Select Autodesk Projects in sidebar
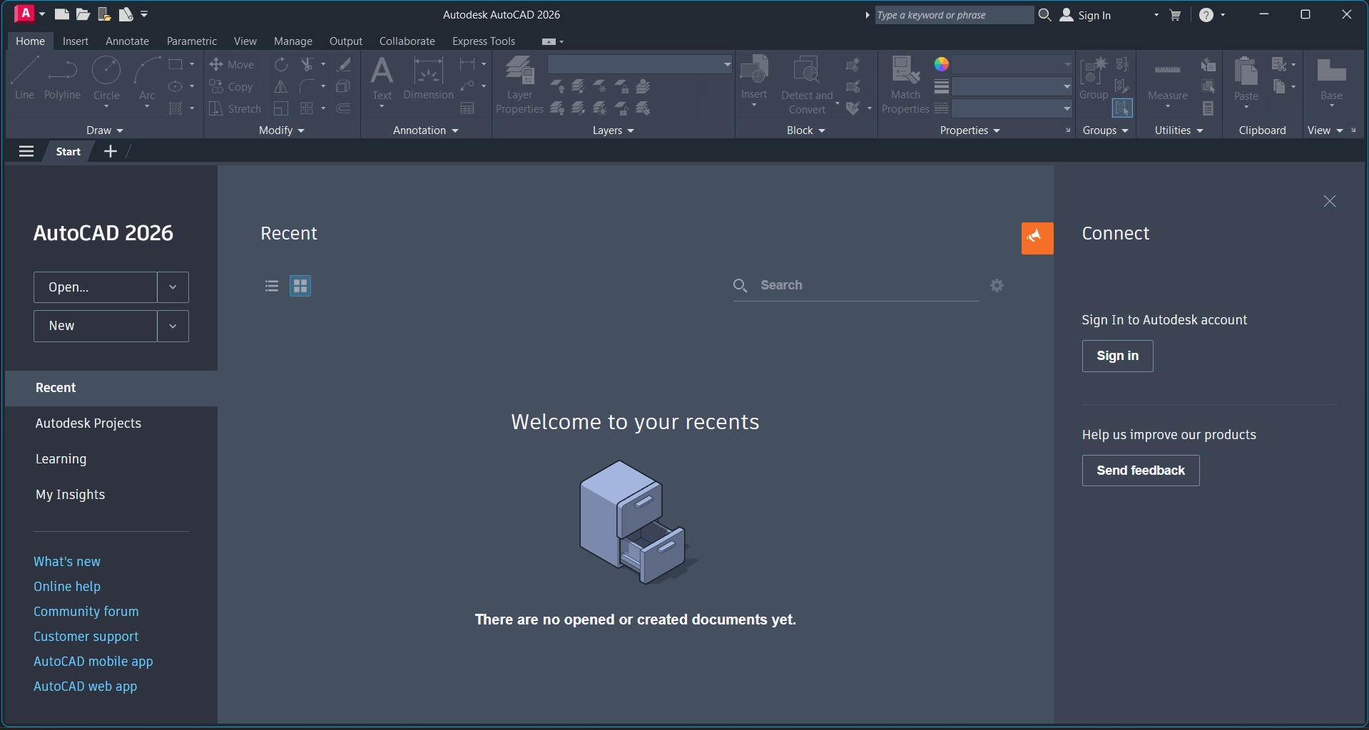 pyautogui.click(x=111, y=423)
